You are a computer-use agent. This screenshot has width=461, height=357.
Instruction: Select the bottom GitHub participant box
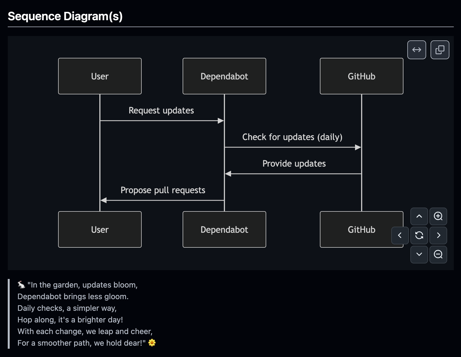pyautogui.click(x=361, y=229)
